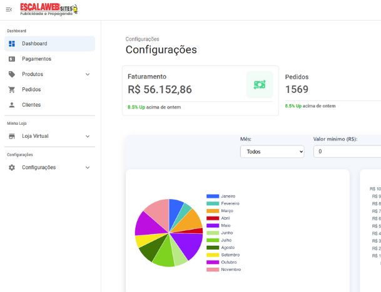The width and height of the screenshot is (381, 292).
Task: Click the Valor mínimo (R$): label
Action: click(335, 139)
